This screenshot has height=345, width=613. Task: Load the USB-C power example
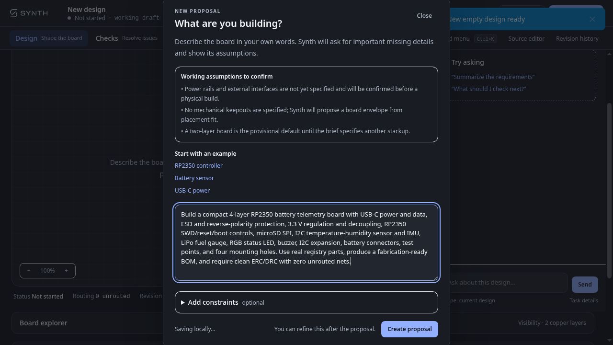click(192, 190)
